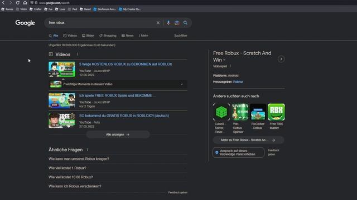Open thumbnail of 5 Wege KOSTENLOS video
This screenshot has width=357, height=200.
tap(62, 69)
